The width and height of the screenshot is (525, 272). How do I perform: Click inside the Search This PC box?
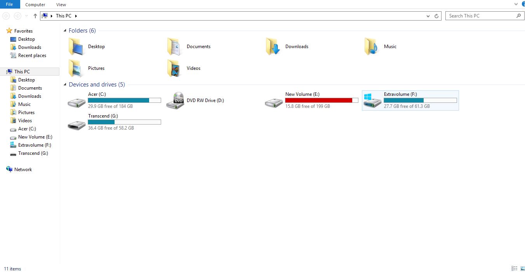(x=481, y=16)
